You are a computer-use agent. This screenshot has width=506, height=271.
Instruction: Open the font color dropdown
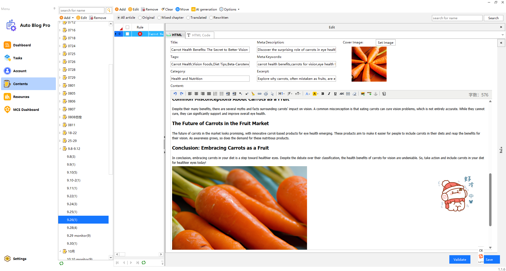click(308, 94)
